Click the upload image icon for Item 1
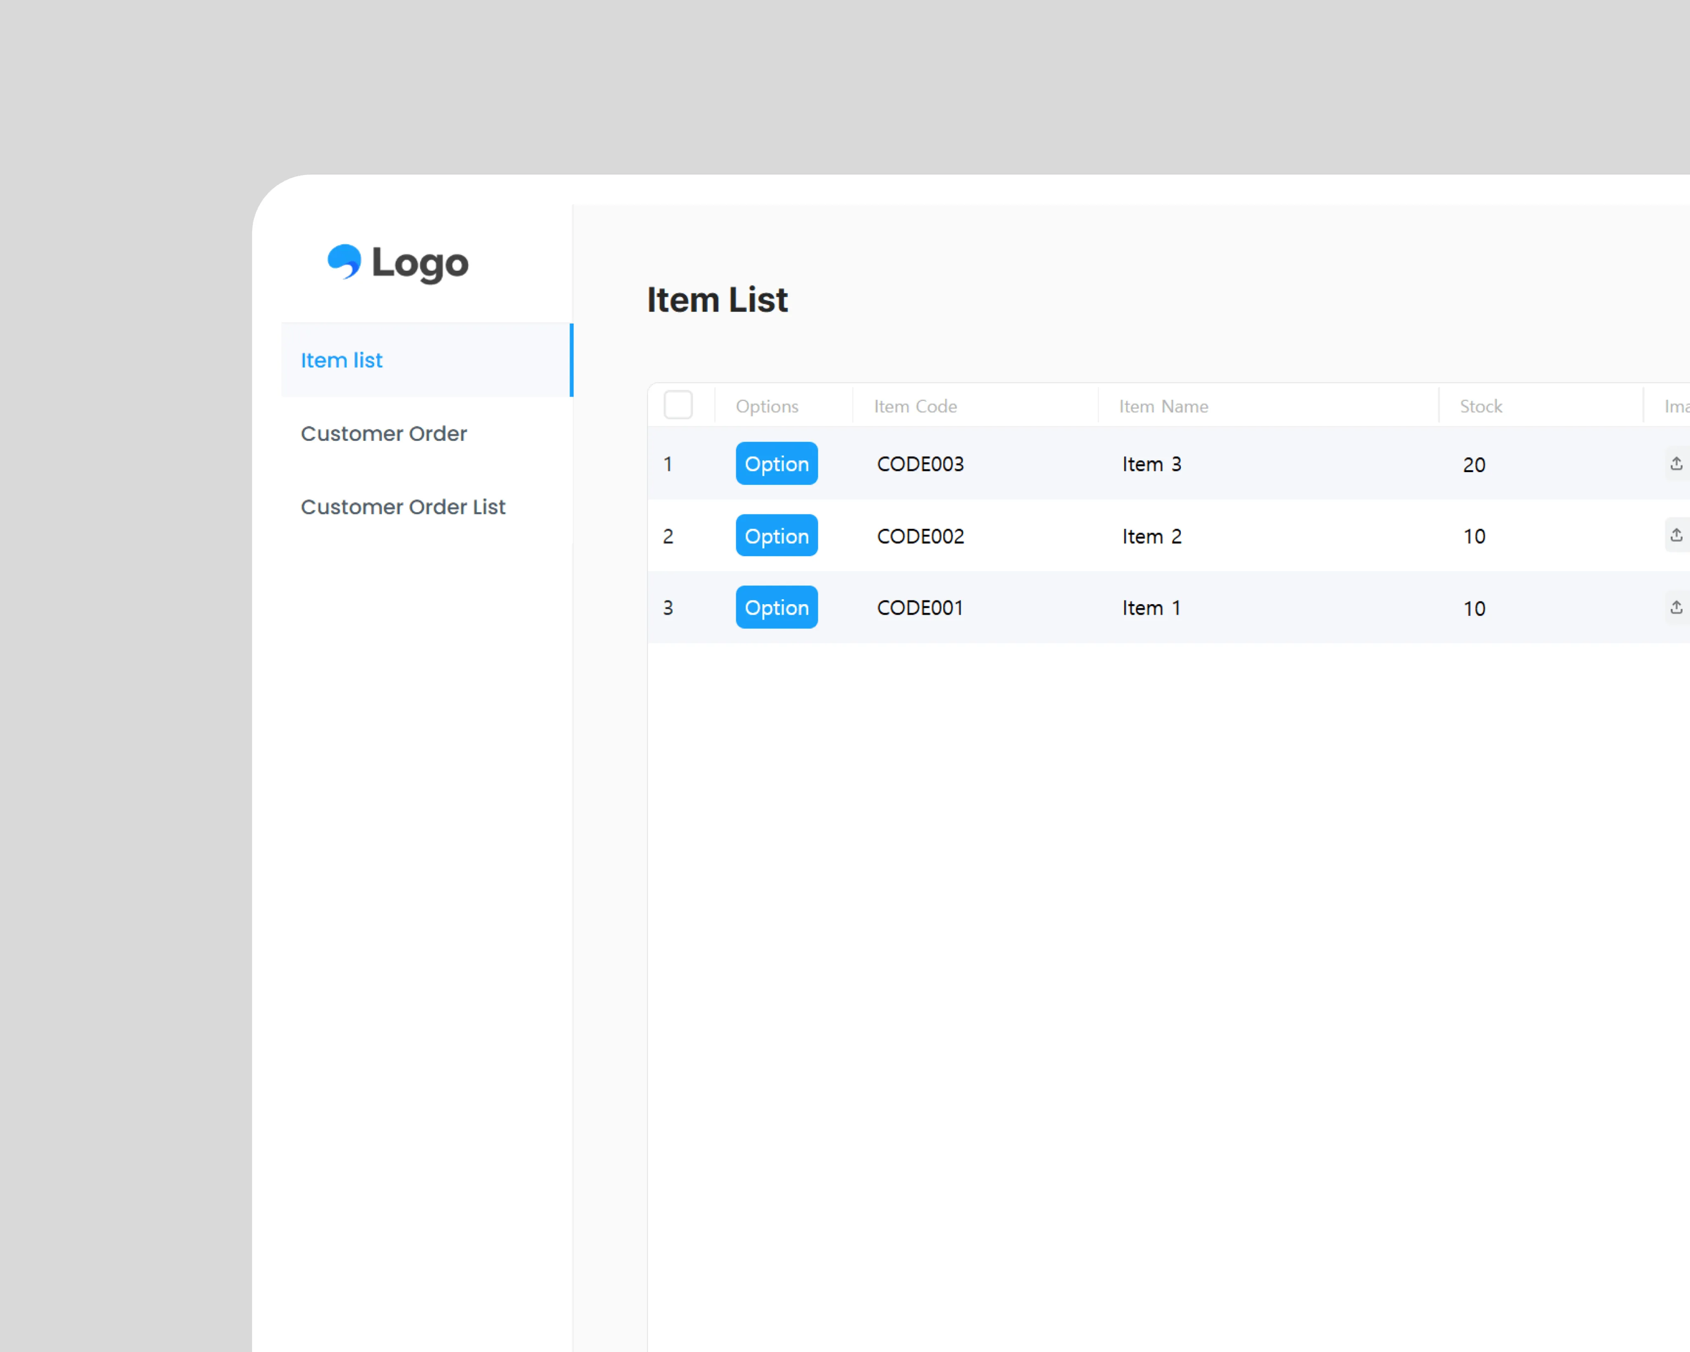Image resolution: width=1690 pixels, height=1352 pixels. (x=1677, y=607)
